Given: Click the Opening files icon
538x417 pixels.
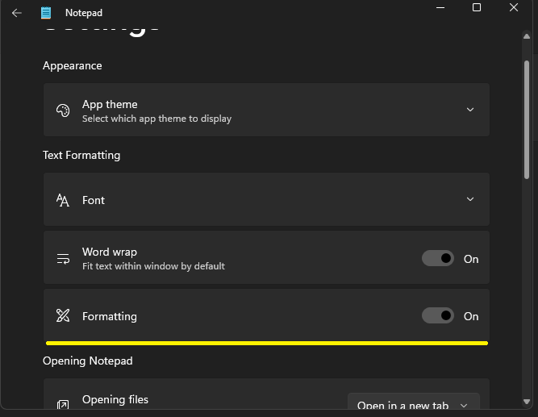Looking at the screenshot, I should (x=63, y=404).
